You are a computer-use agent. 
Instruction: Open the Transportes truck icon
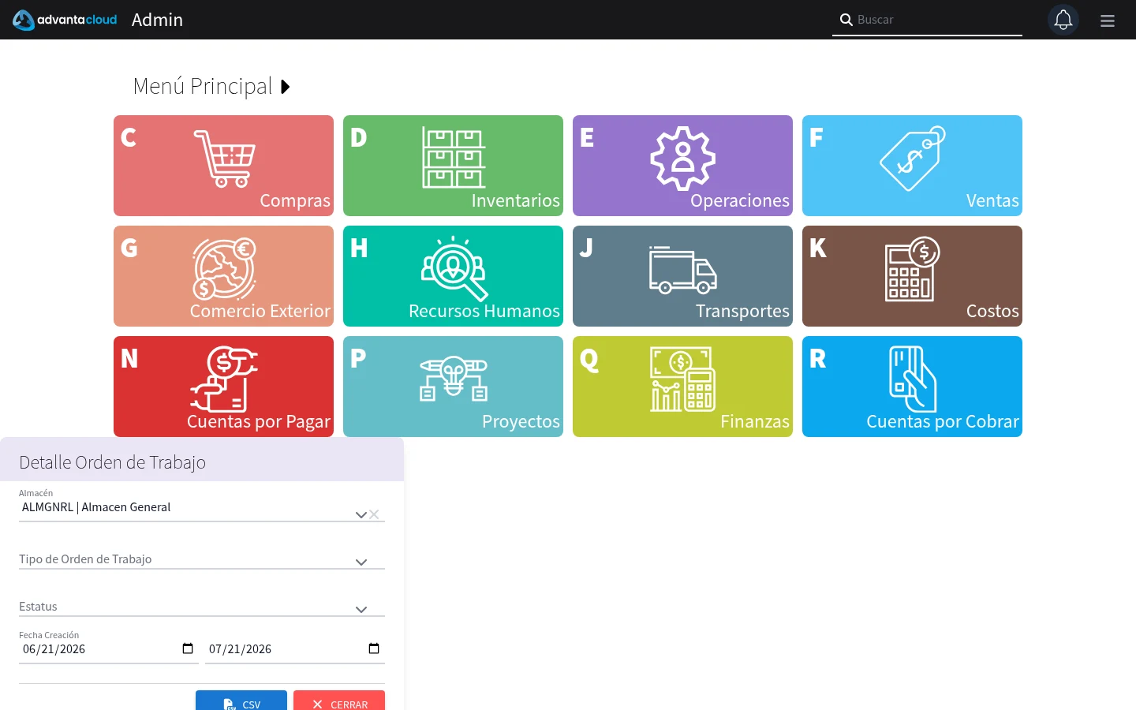[x=683, y=270]
